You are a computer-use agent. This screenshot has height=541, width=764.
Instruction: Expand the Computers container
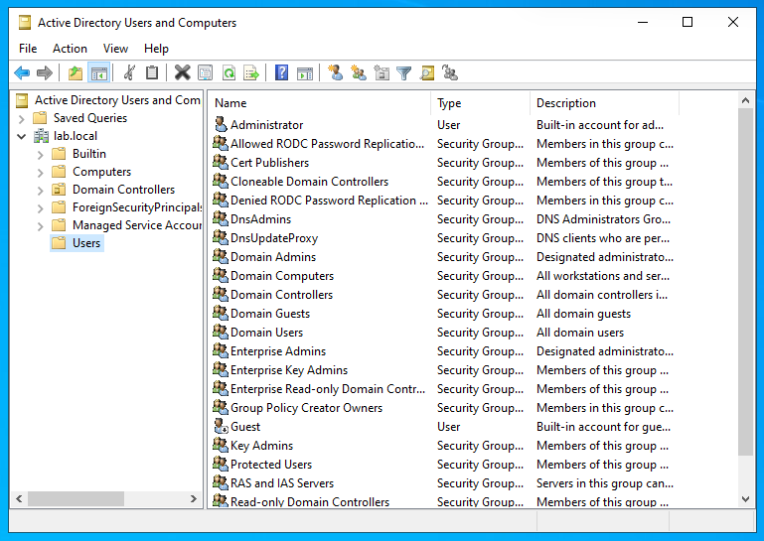[41, 173]
